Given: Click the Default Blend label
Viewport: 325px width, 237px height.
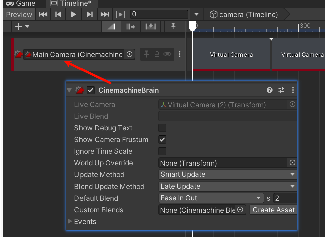Looking at the screenshot, I should click(x=96, y=198).
